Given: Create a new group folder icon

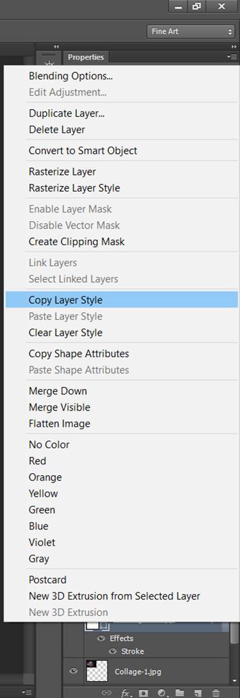Looking at the screenshot, I should coord(180,693).
